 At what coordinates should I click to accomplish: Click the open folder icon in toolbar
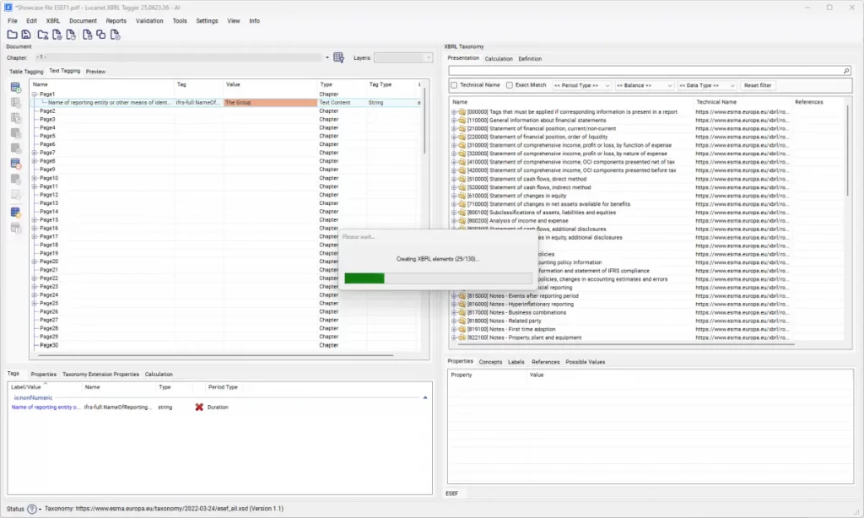coord(12,35)
